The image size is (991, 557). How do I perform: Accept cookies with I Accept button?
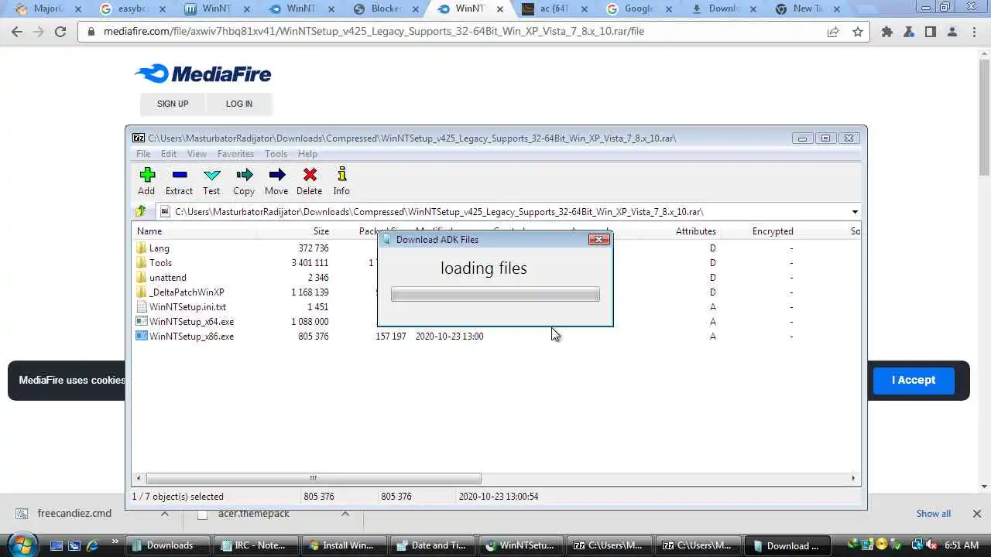coord(914,380)
